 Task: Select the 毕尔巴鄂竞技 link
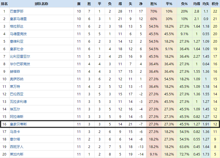point(20,64)
